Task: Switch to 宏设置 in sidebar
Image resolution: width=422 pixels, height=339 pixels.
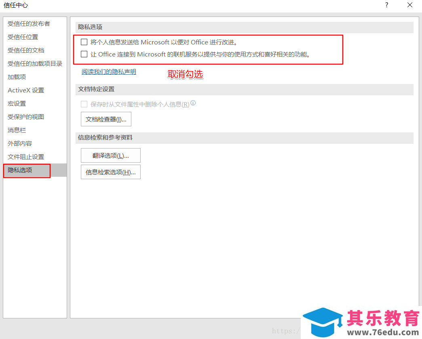Action: click(x=35, y=103)
